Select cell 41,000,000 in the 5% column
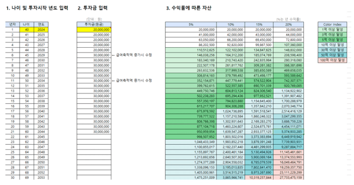 191,35
